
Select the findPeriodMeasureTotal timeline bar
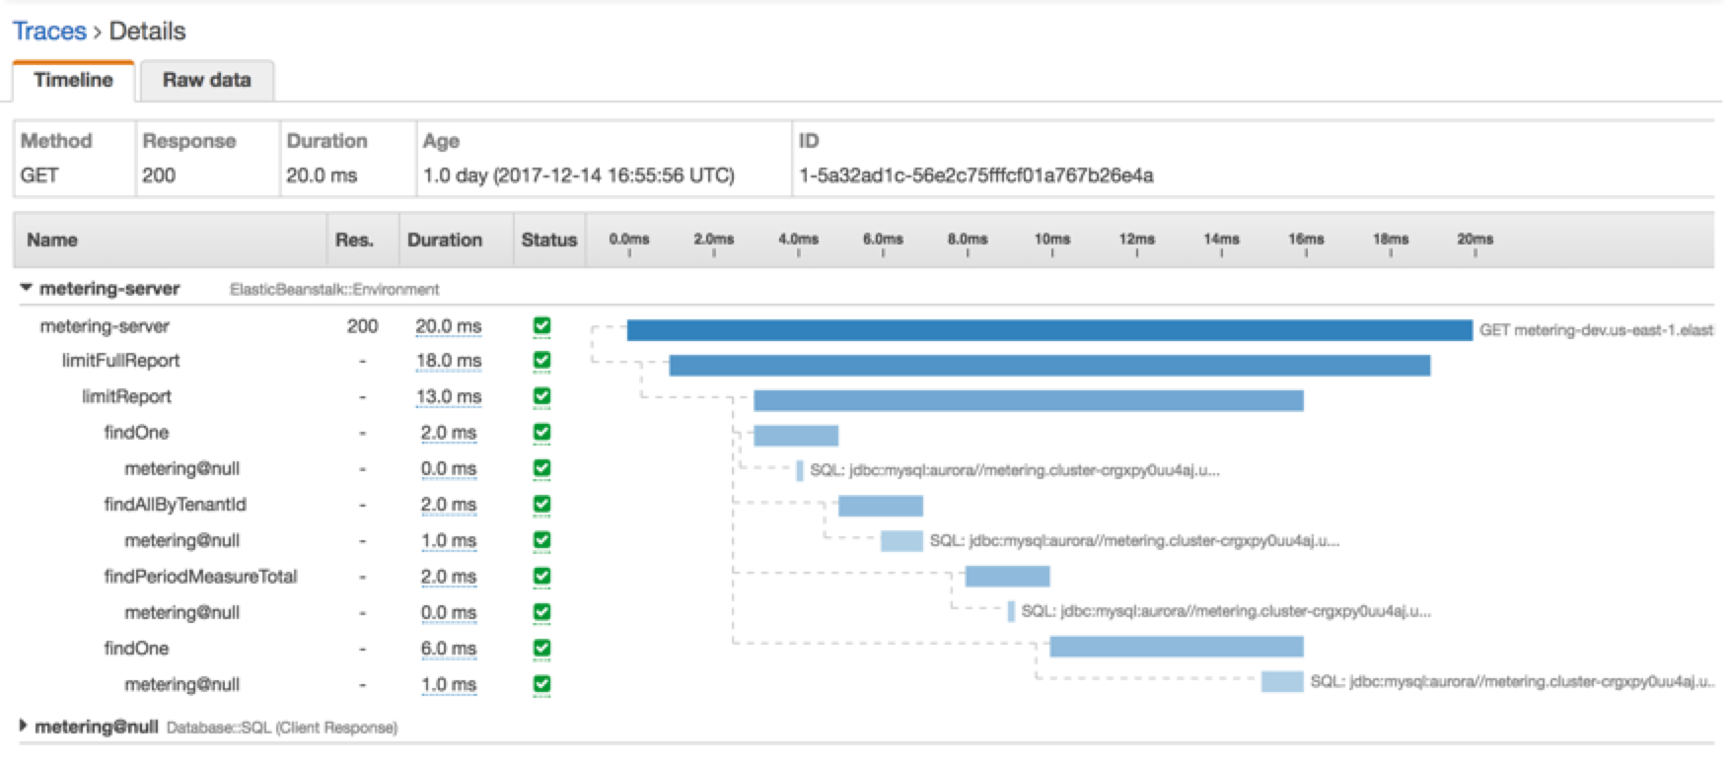tap(1007, 577)
